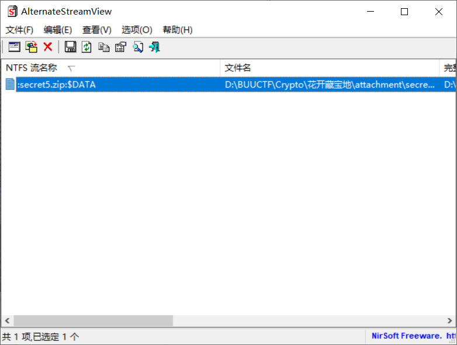Image resolution: width=457 pixels, height=345 pixels.
Task: Close the AlternateStreamView window
Action: tap(439, 12)
